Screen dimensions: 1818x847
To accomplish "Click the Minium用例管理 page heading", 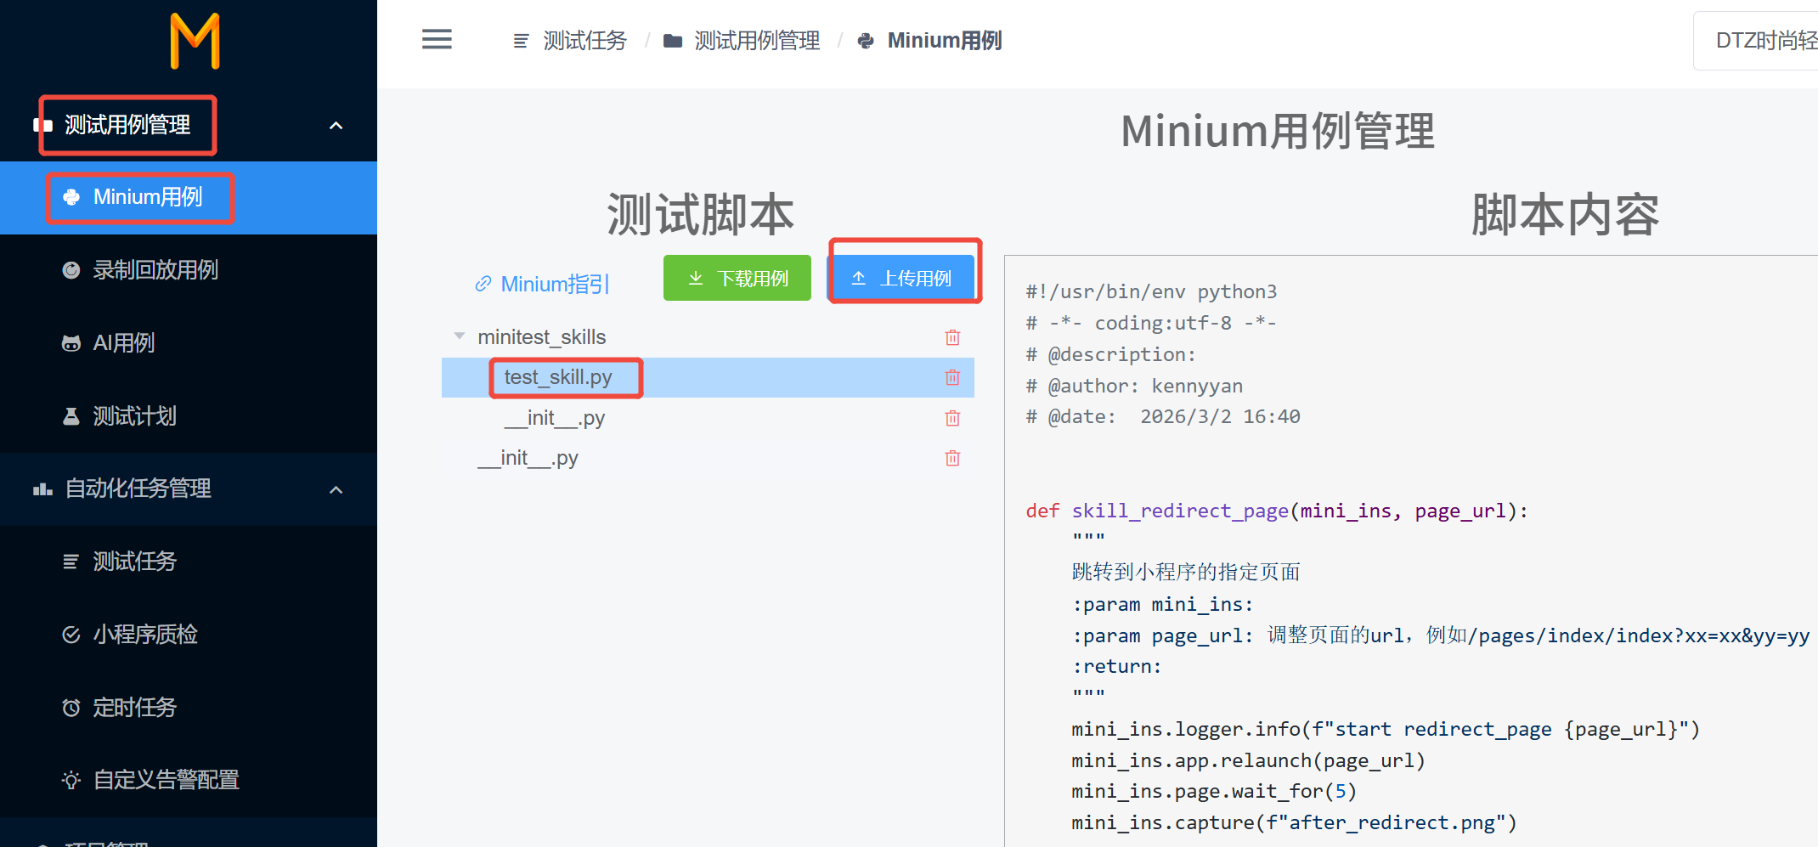I will (x=1278, y=132).
